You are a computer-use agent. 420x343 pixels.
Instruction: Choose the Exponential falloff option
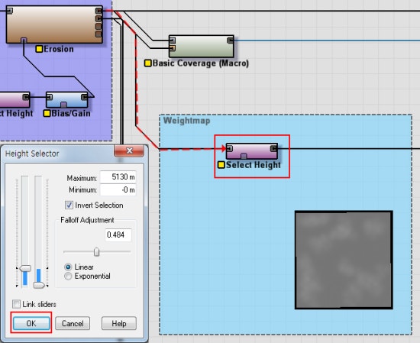coord(68,276)
